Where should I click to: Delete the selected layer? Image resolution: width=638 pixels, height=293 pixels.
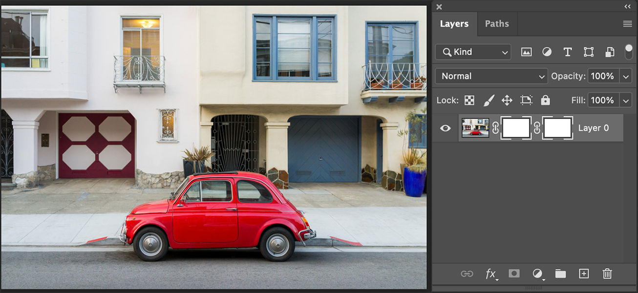tap(607, 274)
